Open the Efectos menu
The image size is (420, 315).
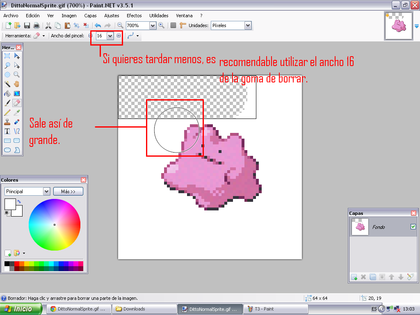(134, 16)
